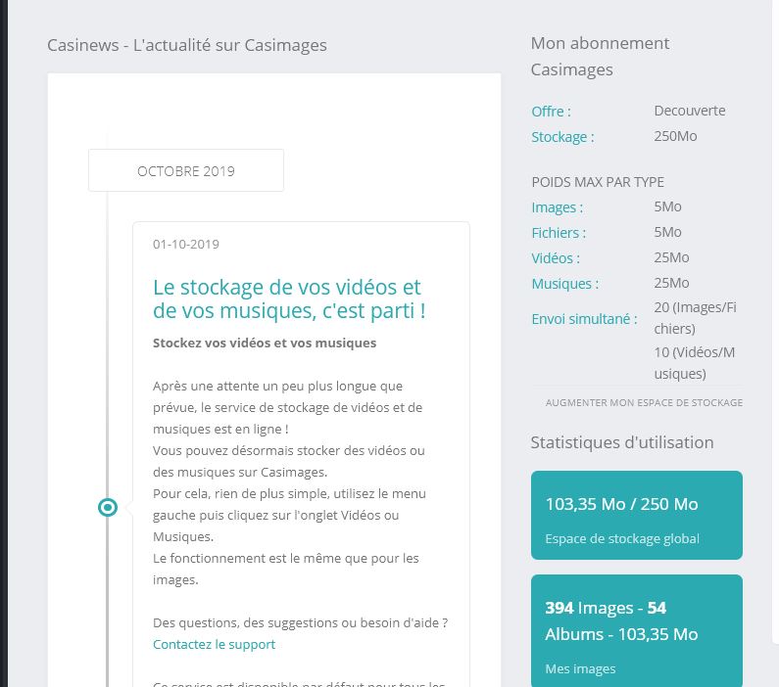Open the 'Mes images' statistics card

pyautogui.click(x=636, y=630)
